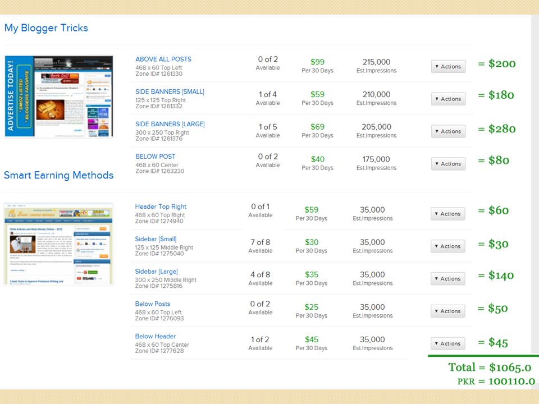Open the Smart Earning Methods heading link
Viewport: 539px width, 404px height.
click(58, 175)
